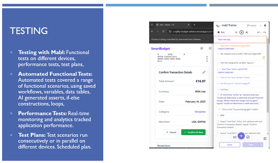Click the "Used in 1 other test" badge
The height and width of the screenshot is (163, 278).
(x=225, y=72)
